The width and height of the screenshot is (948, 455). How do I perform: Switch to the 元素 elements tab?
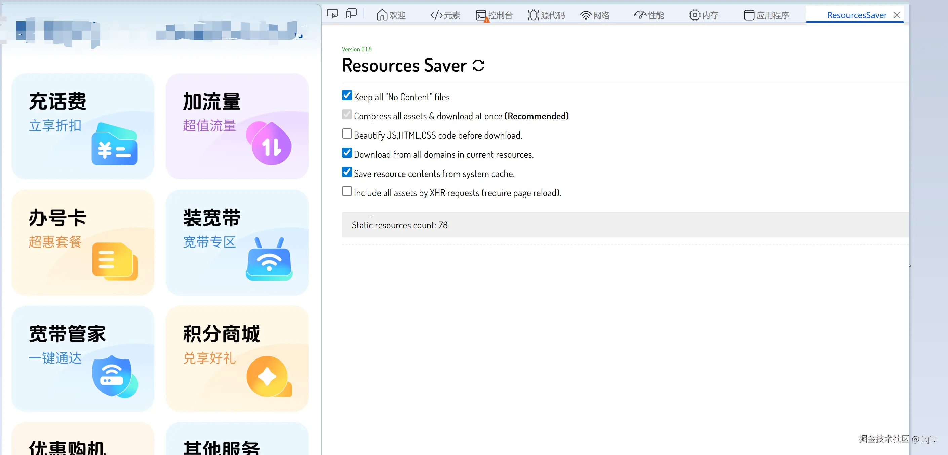(445, 15)
